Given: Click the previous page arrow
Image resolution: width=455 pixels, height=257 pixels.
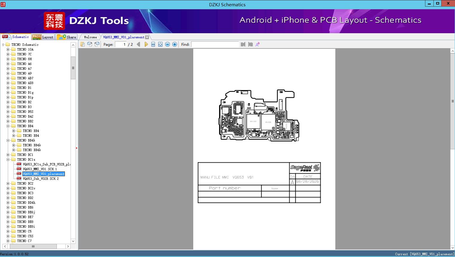Looking at the screenshot, I should click(138, 44).
